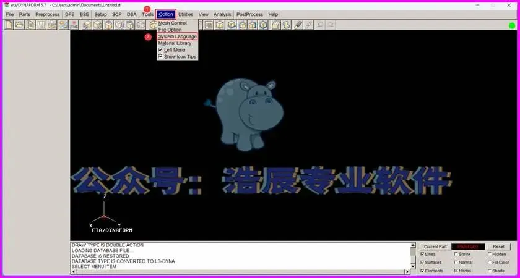Click the Open folder toolbar icon
This screenshot has width=520, height=278.
coord(19,25)
